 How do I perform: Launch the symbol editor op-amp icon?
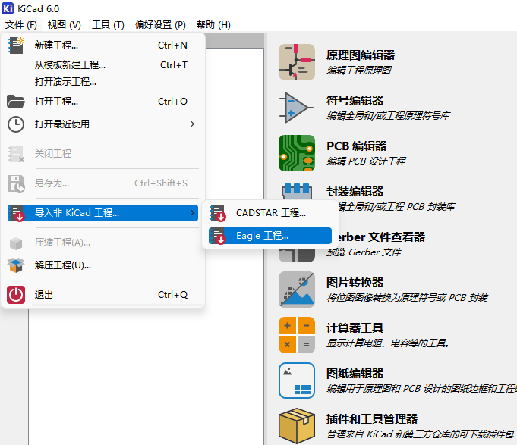296,108
